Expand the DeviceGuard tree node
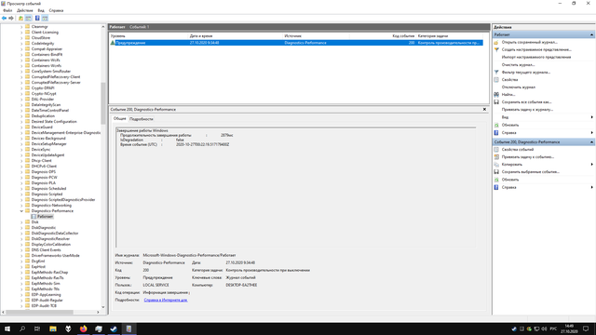596x335 pixels. pos(21,127)
